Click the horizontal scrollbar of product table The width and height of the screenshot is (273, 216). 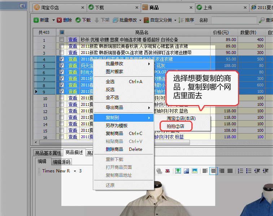click(115, 143)
